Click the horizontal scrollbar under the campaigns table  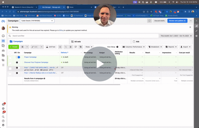64,85
